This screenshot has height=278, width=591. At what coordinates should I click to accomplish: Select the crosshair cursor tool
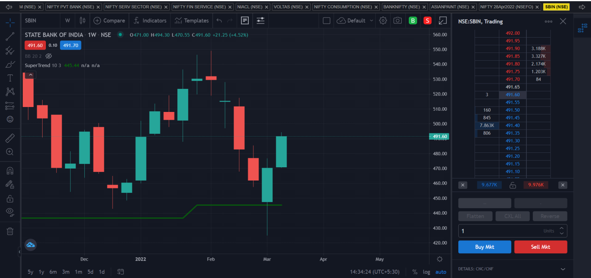[10, 22]
